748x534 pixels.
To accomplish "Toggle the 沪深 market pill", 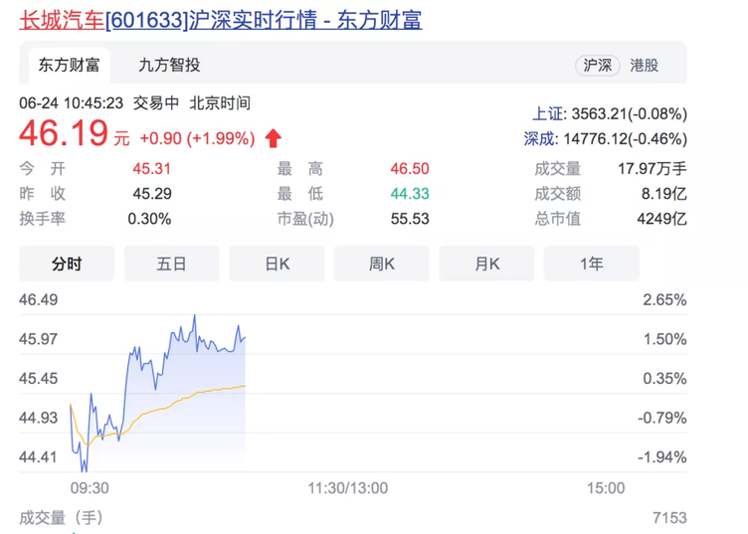I will click(597, 66).
